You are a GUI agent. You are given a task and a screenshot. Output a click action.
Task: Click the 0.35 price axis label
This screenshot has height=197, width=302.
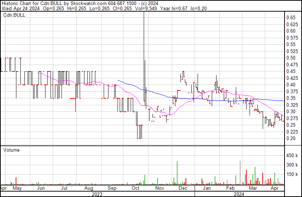(x=291, y=98)
